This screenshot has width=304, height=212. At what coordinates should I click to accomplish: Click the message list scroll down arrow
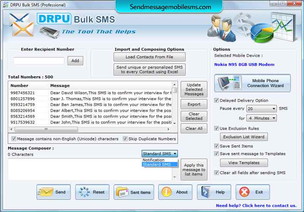pos(174,123)
